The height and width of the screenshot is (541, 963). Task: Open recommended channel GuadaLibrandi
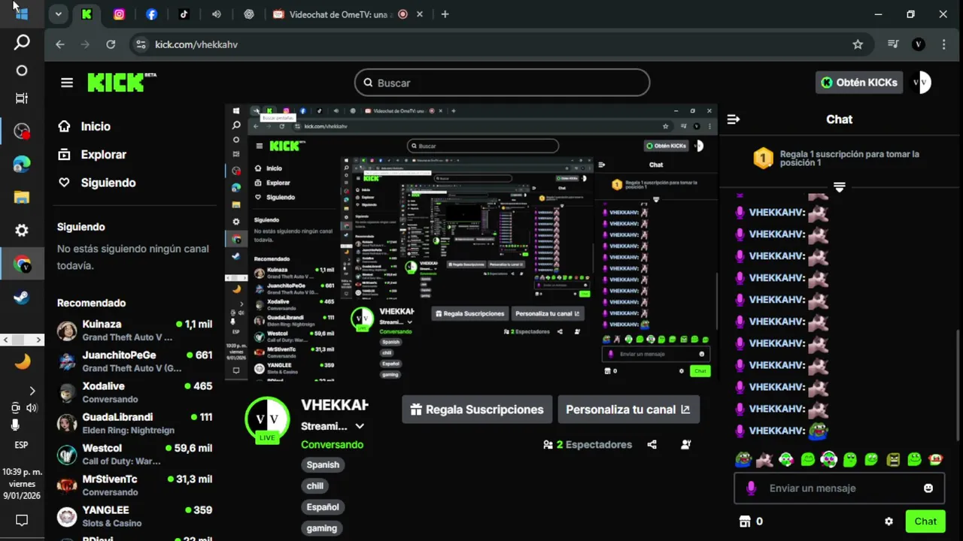tap(135, 424)
